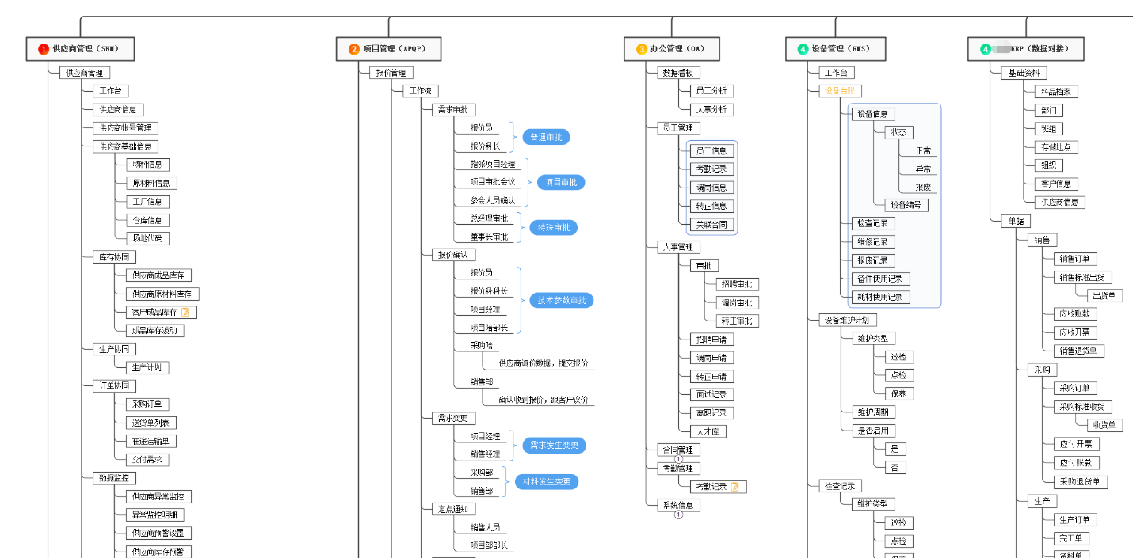Open the note icon beside 考勤记录 under 考勤管理
This screenshot has width=1133, height=558.
point(734,487)
